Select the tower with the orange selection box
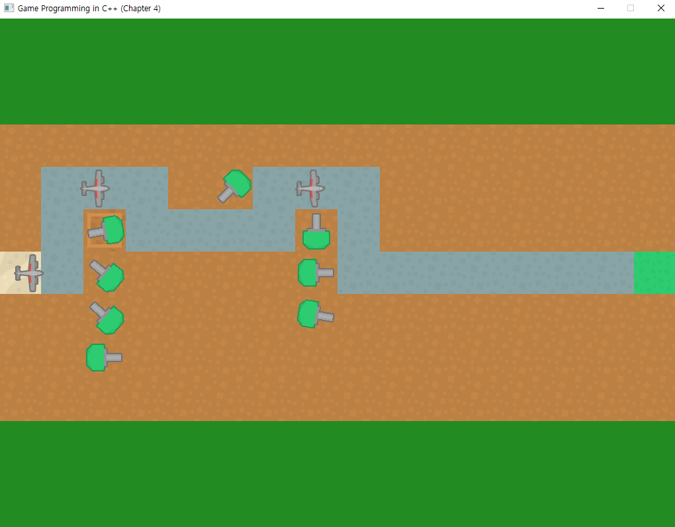The height and width of the screenshot is (527, 675). click(106, 230)
